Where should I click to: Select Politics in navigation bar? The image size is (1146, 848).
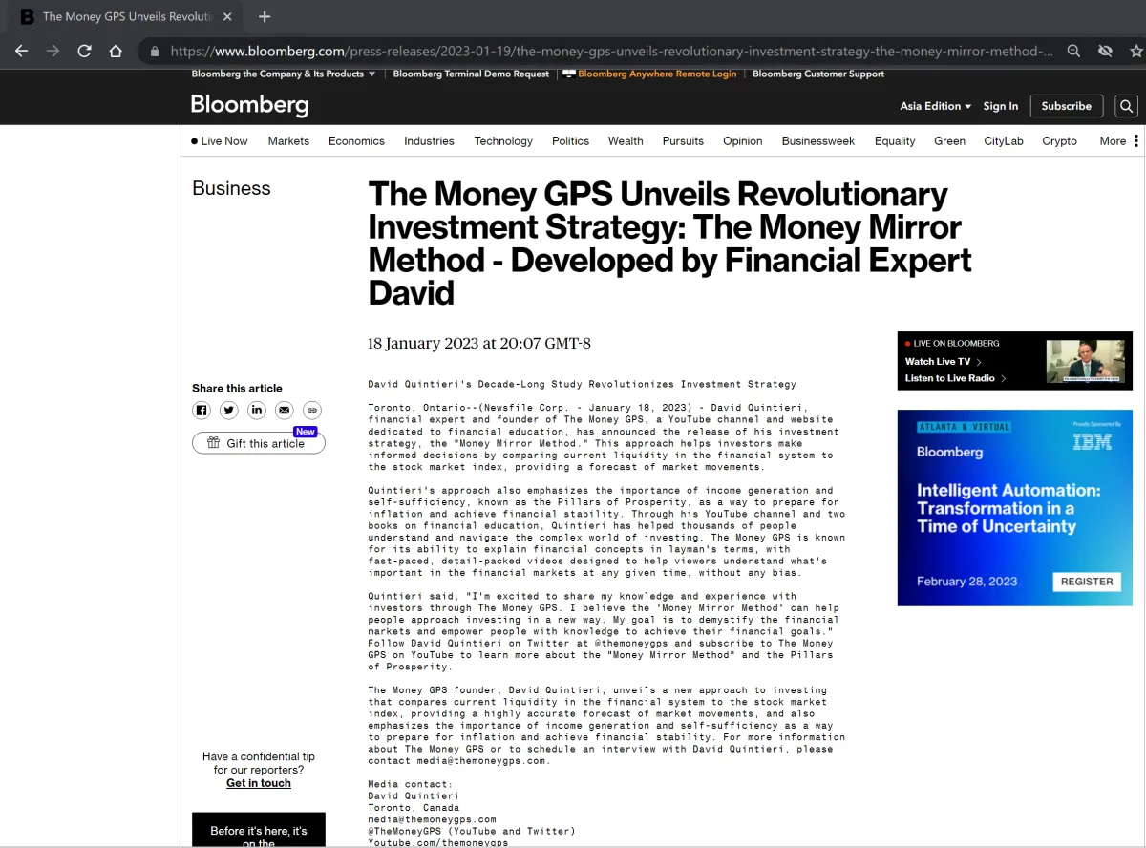click(x=570, y=141)
